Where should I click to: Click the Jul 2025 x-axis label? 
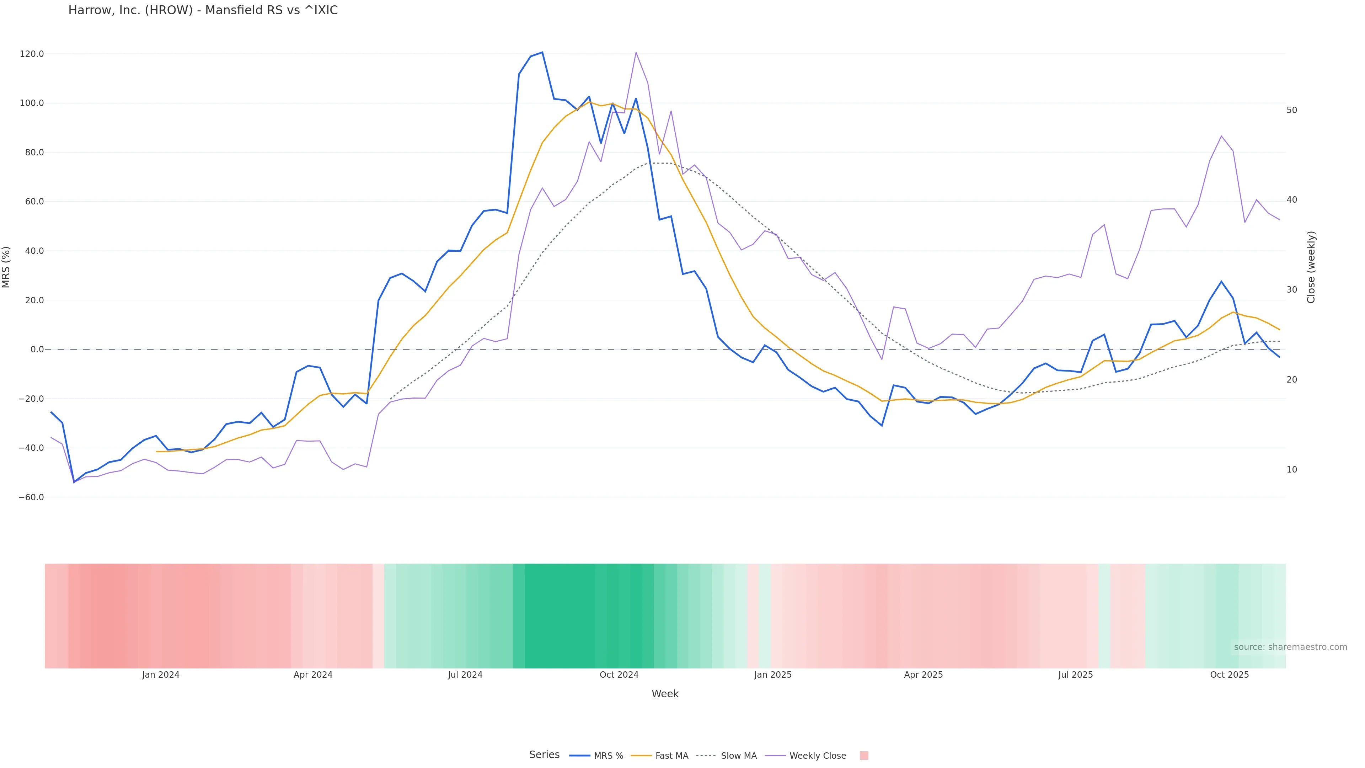pyautogui.click(x=1075, y=675)
